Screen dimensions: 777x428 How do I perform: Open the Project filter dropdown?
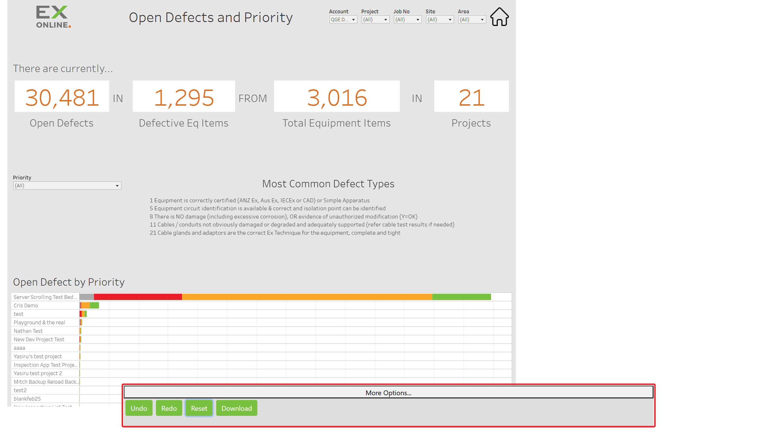point(375,19)
